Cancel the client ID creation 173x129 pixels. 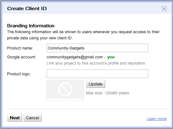(x=33, y=118)
